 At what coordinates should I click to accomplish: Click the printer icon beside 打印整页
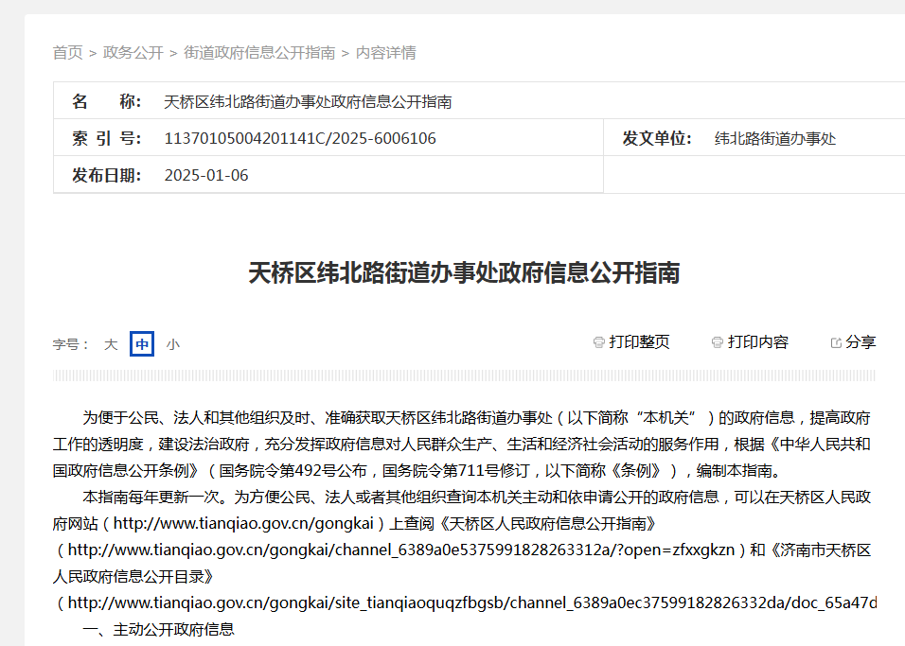[x=598, y=342]
